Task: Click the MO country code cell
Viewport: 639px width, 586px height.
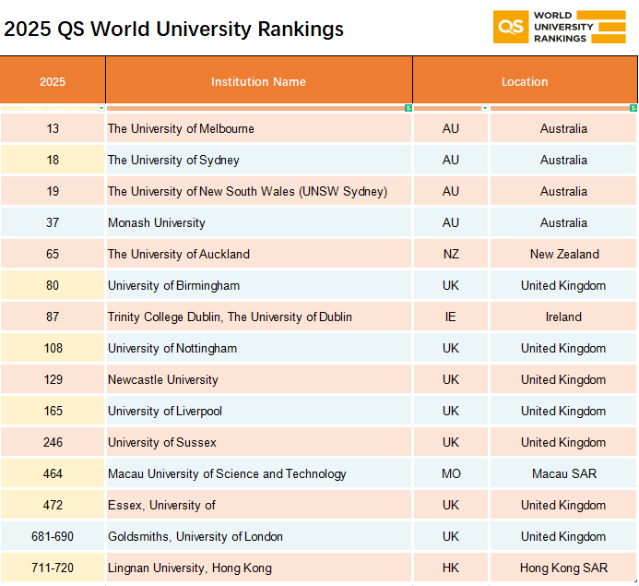Action: click(x=450, y=473)
